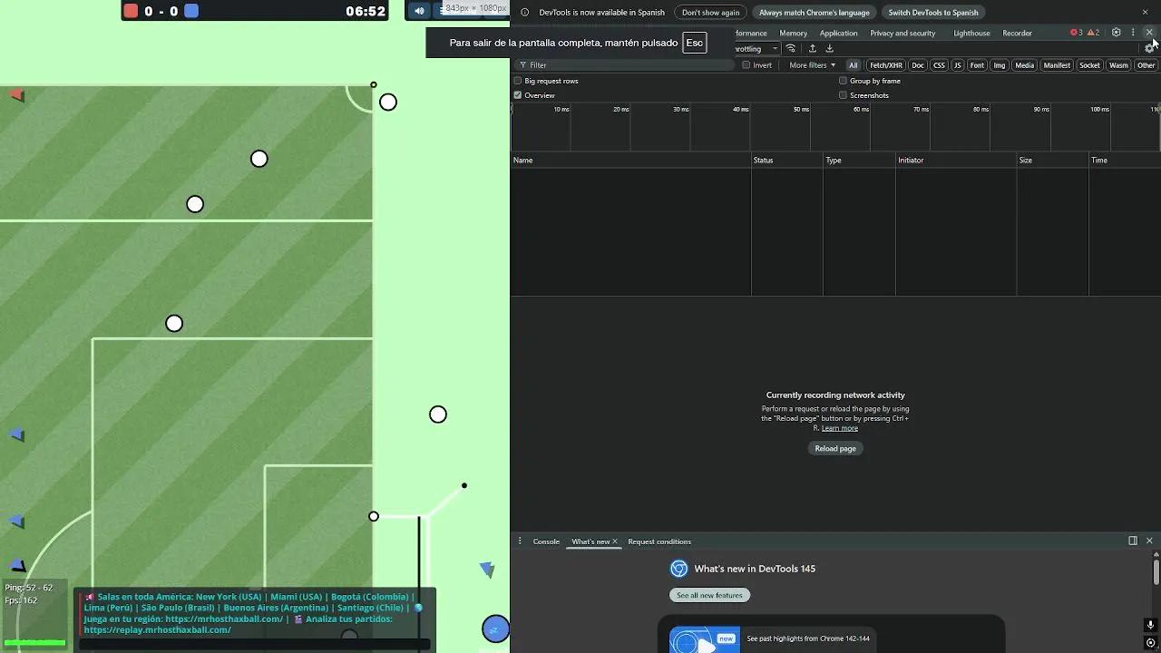Open the drawer three-dot menu

point(520,541)
